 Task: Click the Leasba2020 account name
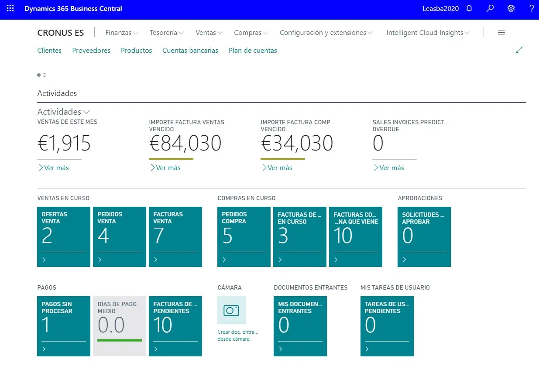coord(441,9)
